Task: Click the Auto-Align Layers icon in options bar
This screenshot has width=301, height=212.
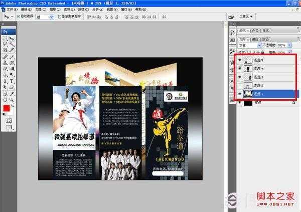Action: 164,17
